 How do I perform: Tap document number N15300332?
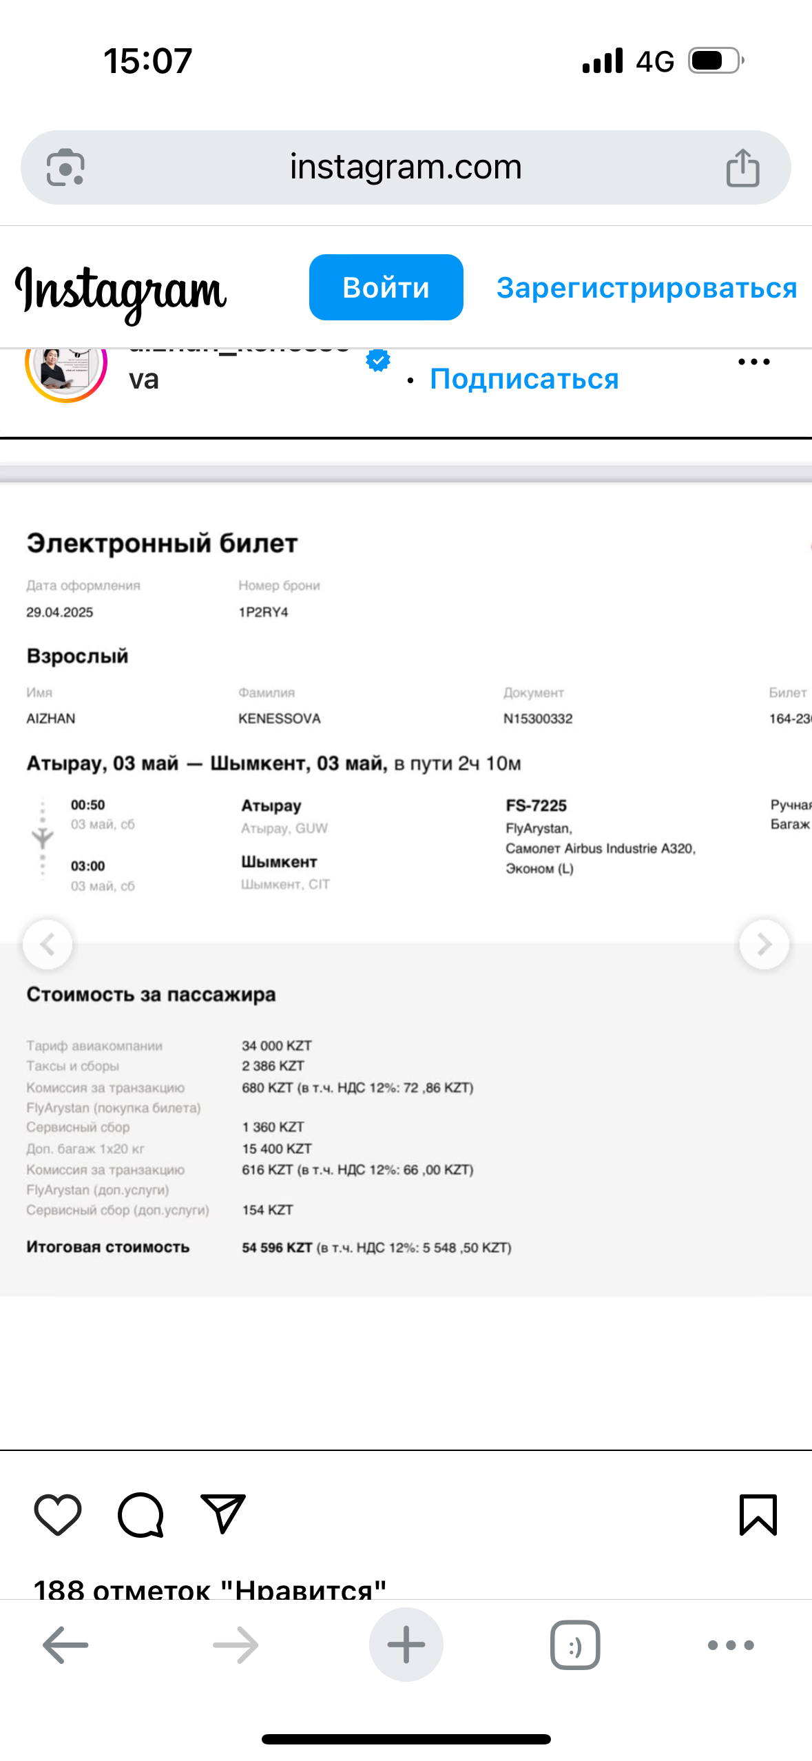[538, 719]
